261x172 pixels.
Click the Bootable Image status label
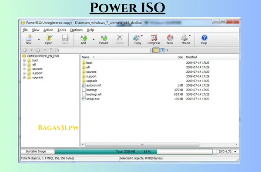pos(36,151)
